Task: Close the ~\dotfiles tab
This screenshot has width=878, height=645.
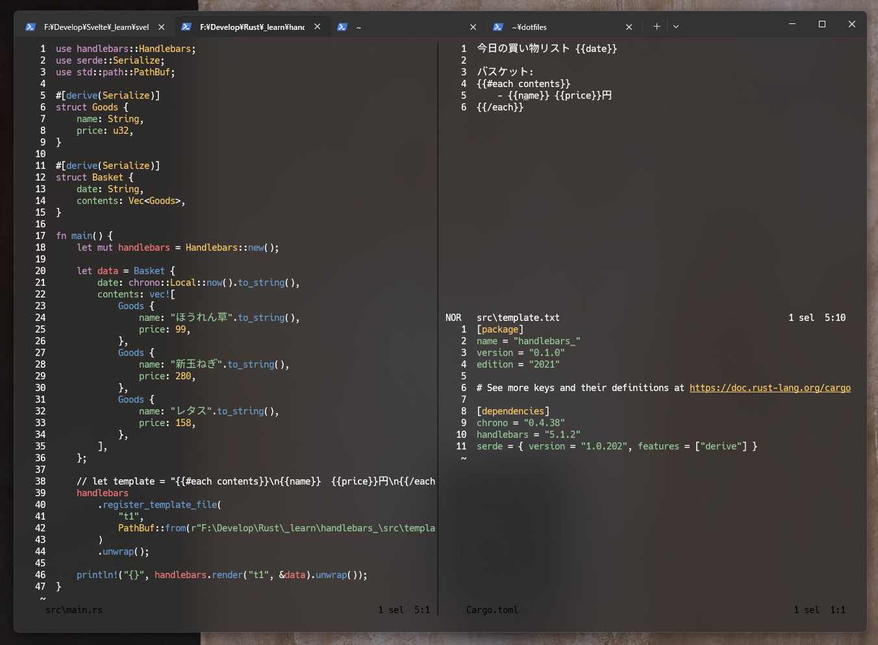Action: [629, 27]
